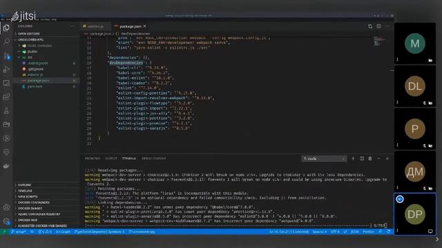Switch to the Problems panel tab
The image size is (442, 248).
(93, 158)
